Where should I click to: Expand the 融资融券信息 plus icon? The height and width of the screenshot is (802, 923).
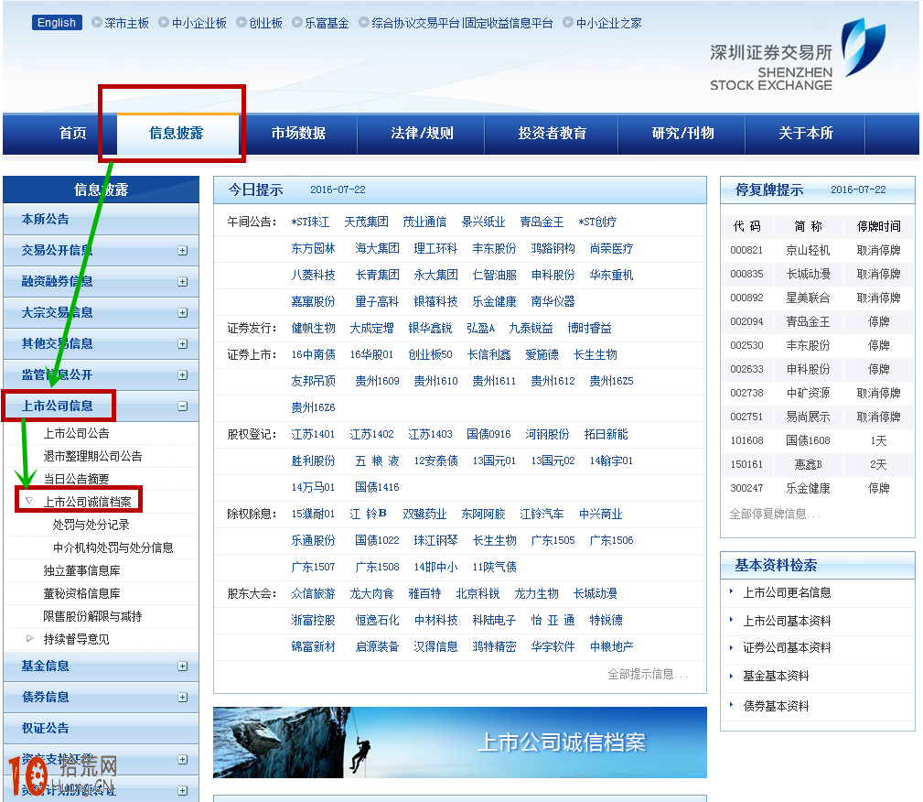click(183, 282)
